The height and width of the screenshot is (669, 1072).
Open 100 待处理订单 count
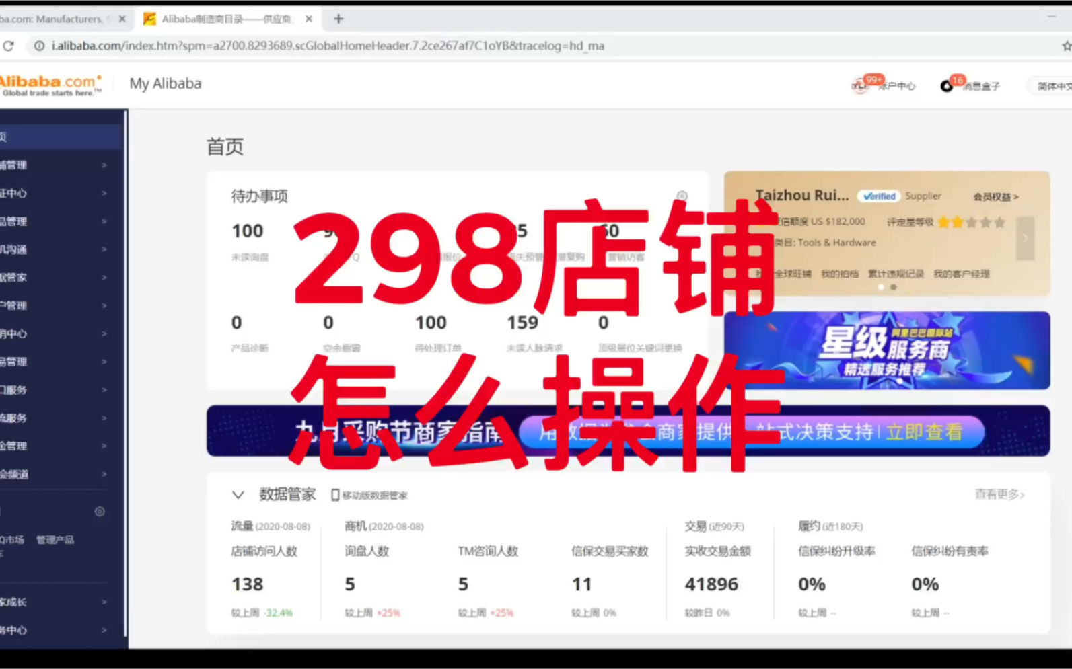(431, 323)
